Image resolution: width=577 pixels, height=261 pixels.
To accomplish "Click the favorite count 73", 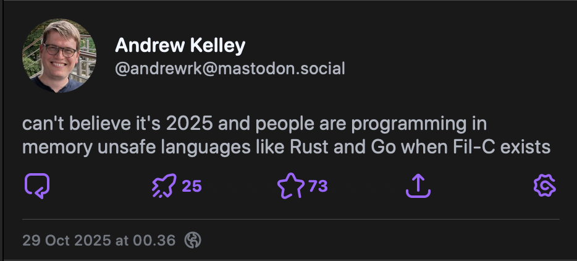I will (318, 186).
